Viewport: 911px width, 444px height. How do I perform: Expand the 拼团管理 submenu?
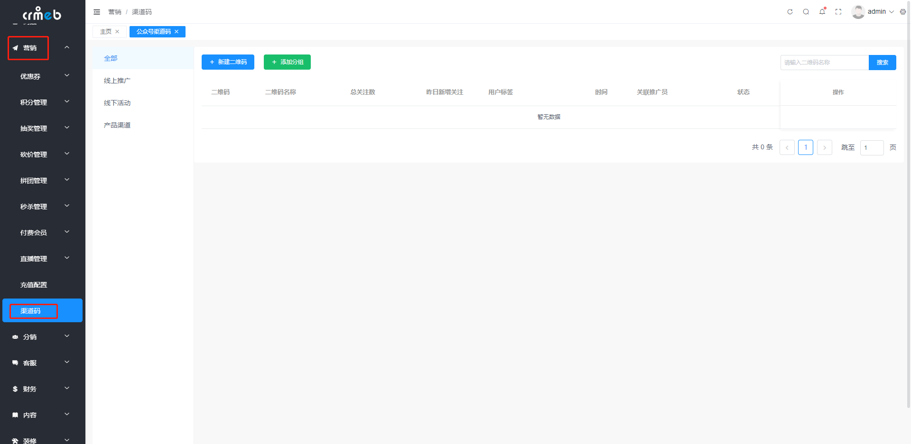pyautogui.click(x=67, y=180)
